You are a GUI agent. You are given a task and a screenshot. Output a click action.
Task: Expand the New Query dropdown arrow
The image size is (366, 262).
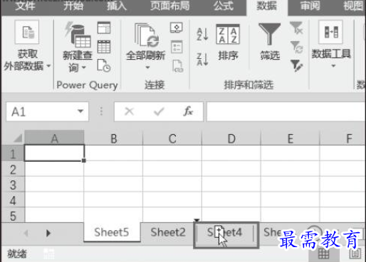pos(83,67)
